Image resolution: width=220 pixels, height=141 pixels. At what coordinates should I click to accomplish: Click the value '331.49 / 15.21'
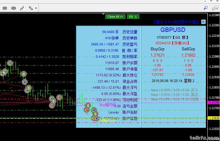[108, 81]
